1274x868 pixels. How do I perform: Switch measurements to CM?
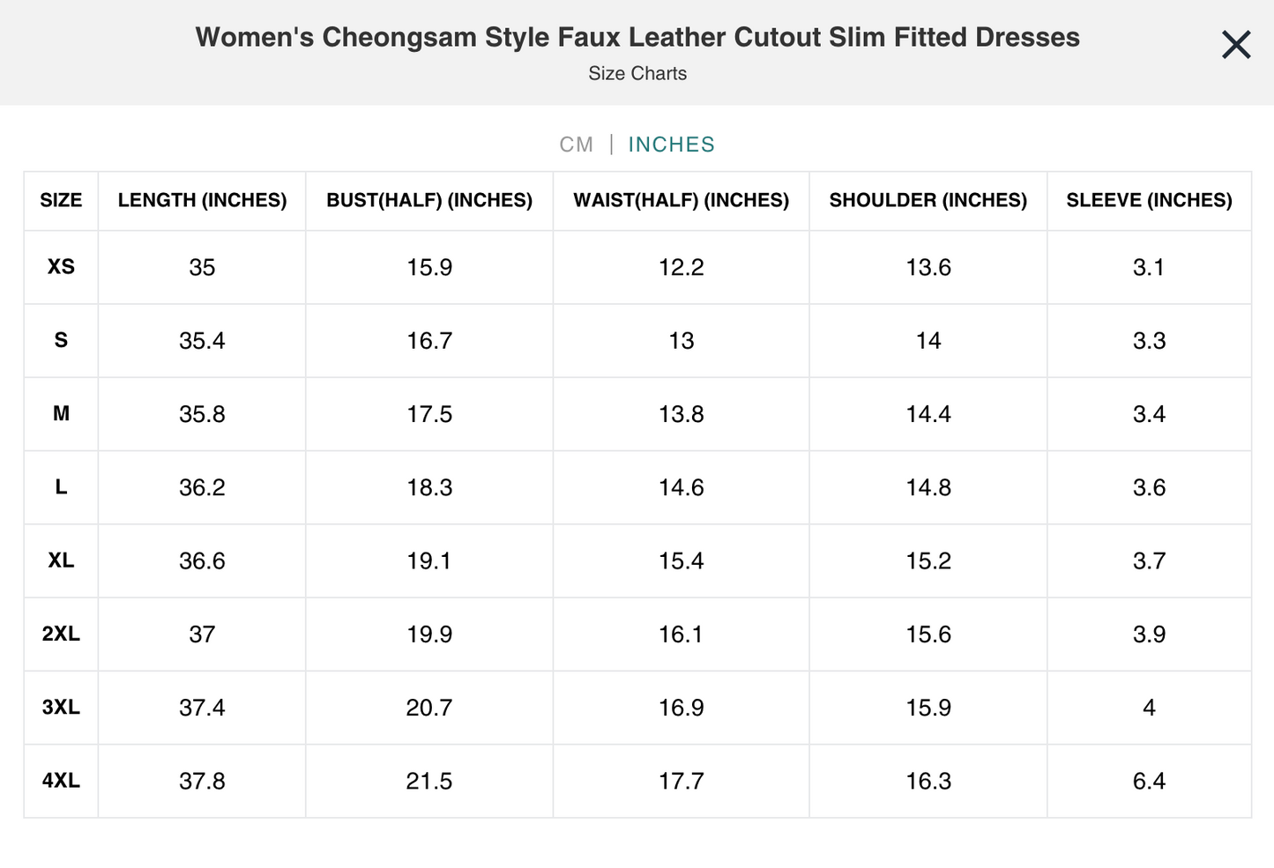577,144
